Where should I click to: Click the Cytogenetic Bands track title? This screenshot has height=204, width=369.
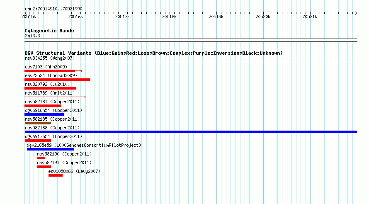[x=49, y=31]
